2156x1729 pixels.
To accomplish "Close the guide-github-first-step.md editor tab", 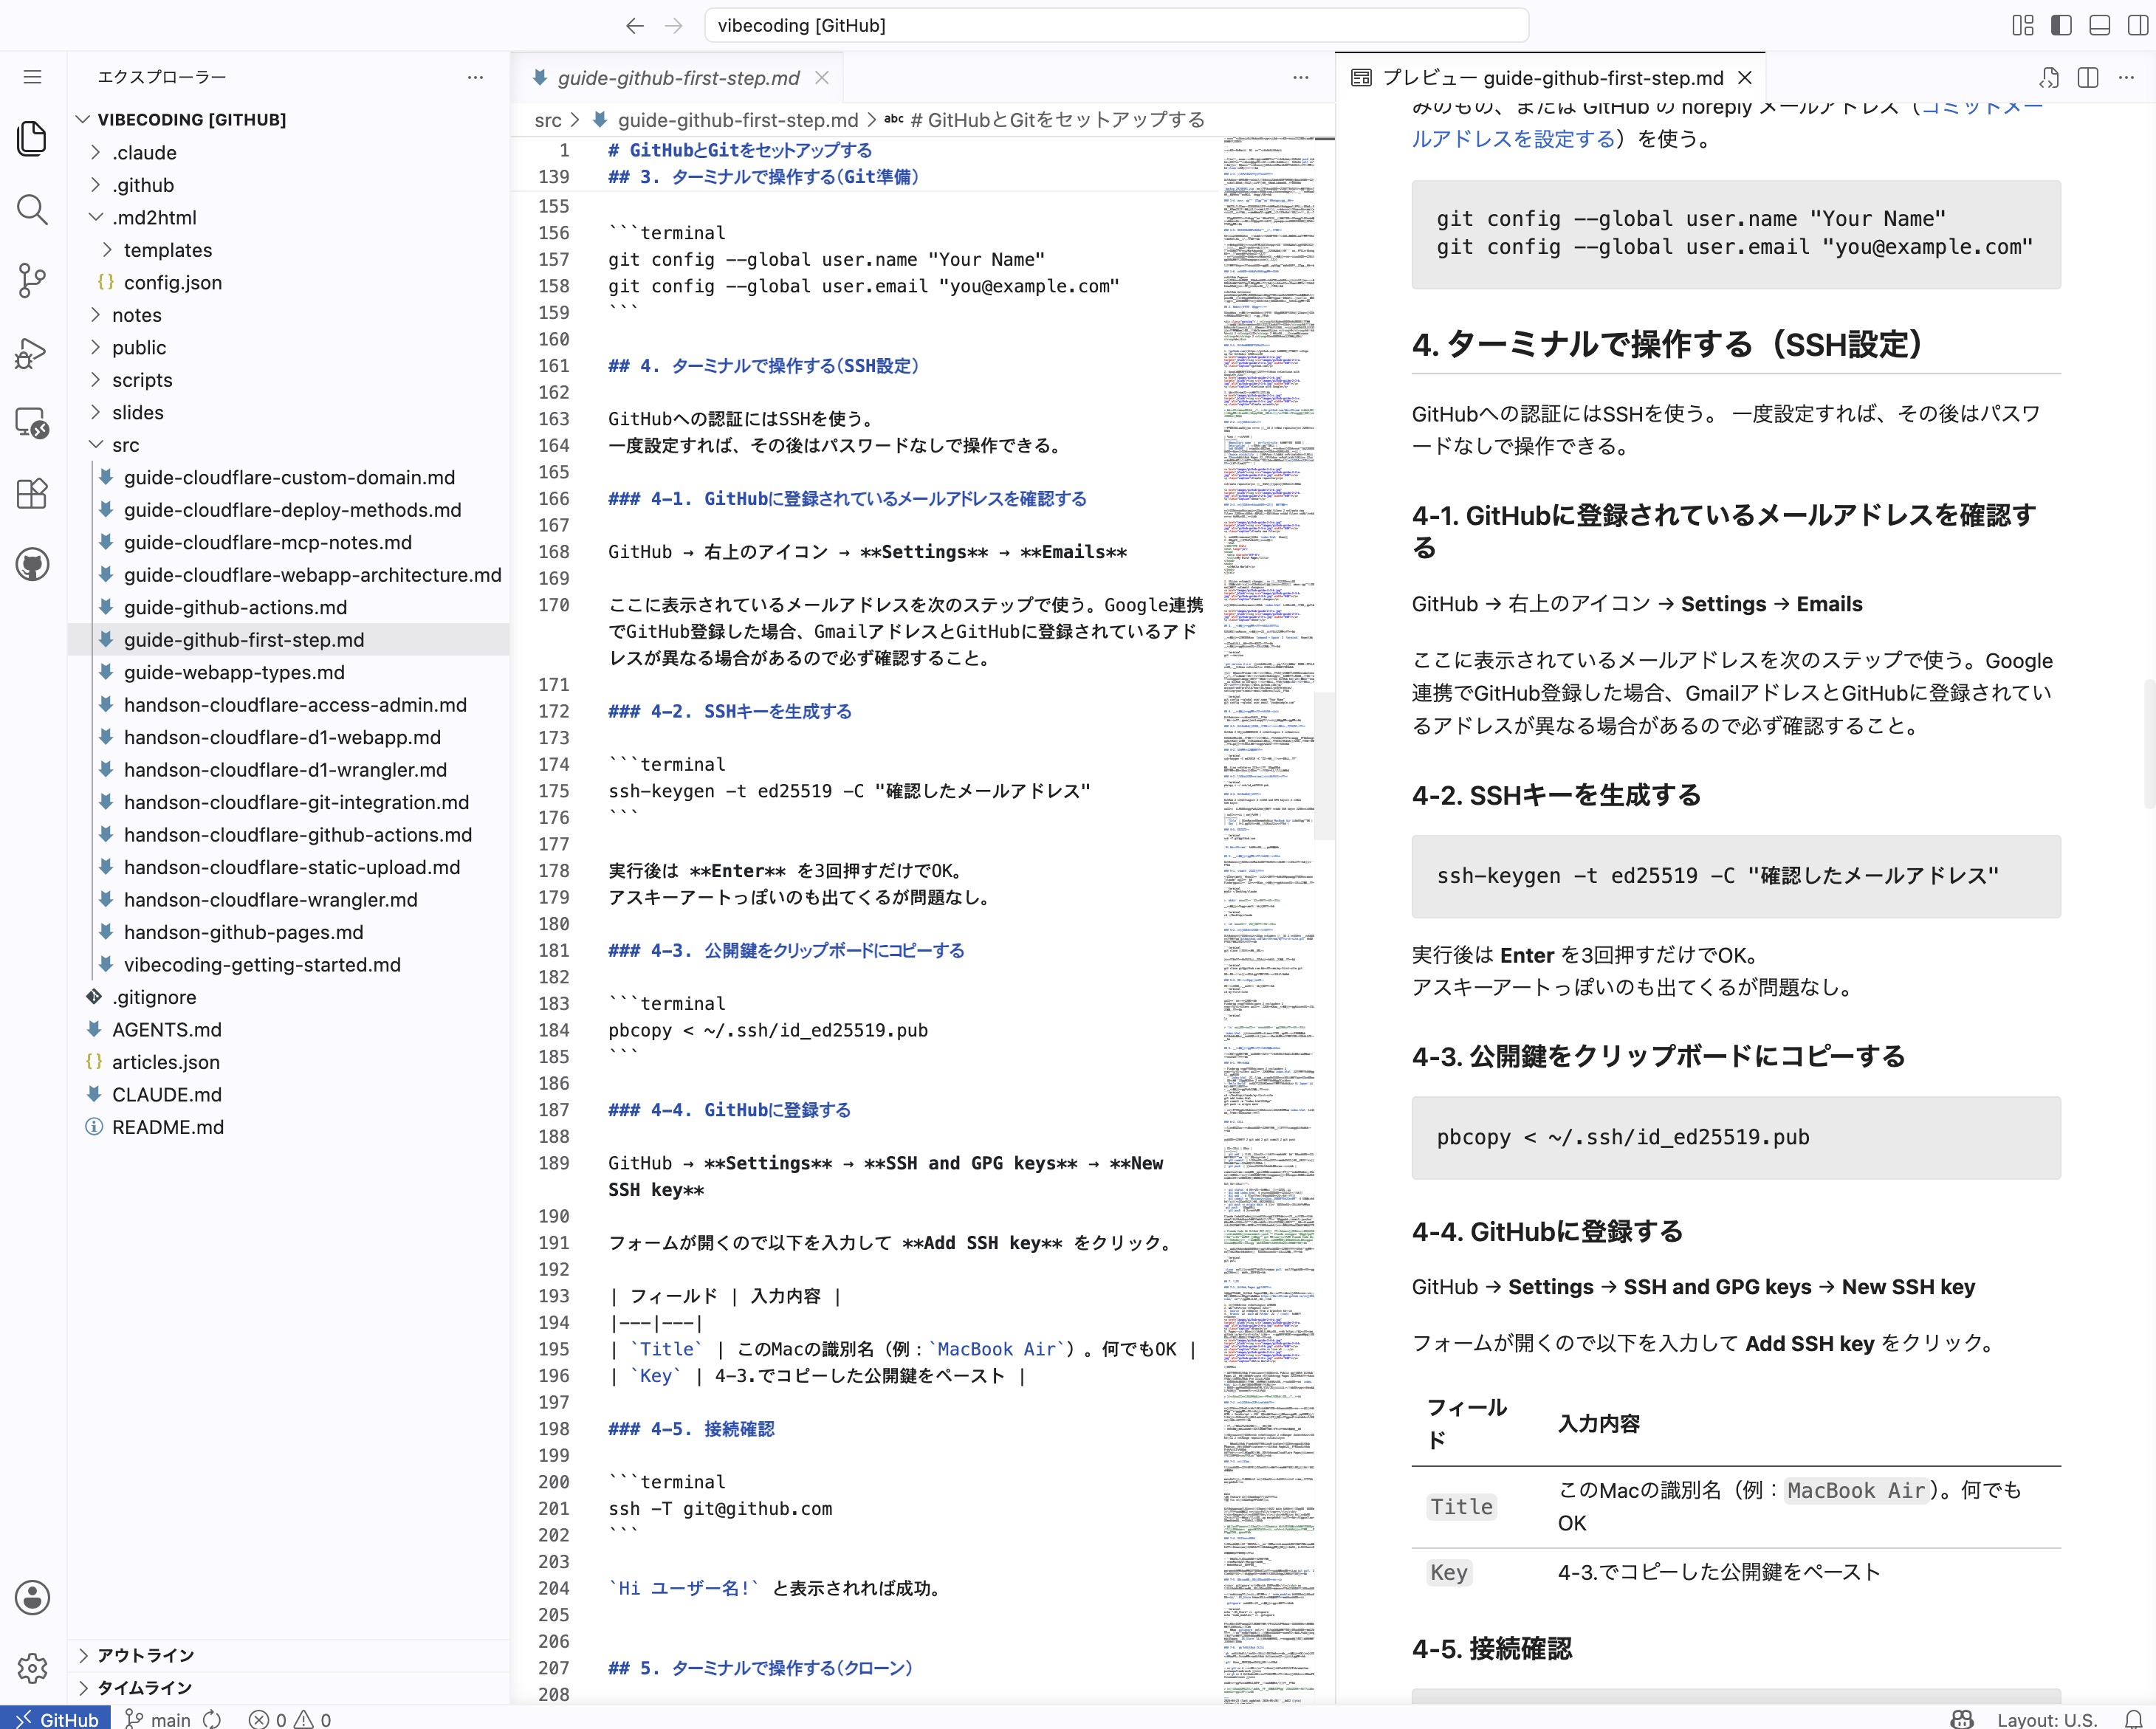I will pos(822,77).
